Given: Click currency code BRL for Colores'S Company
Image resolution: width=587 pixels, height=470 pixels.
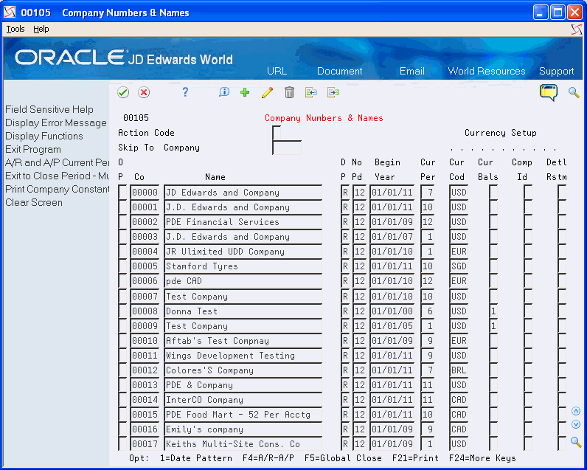Looking at the screenshot, I should coord(459,370).
